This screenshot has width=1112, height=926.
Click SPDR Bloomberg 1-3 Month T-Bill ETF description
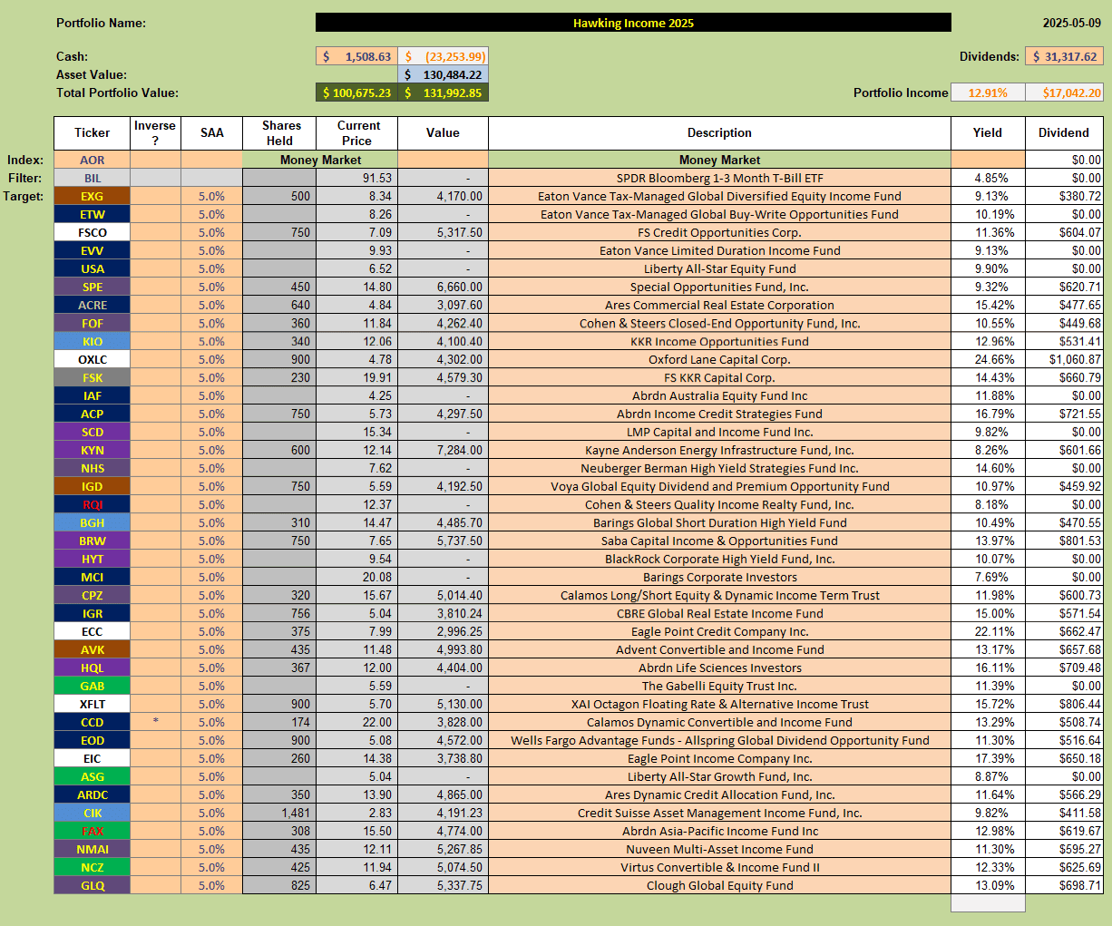pos(719,178)
